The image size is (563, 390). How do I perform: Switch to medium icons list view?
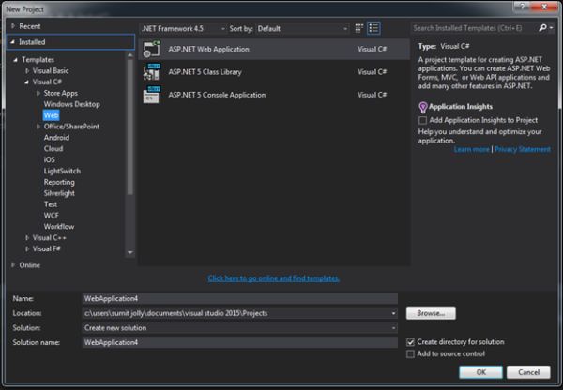373,28
